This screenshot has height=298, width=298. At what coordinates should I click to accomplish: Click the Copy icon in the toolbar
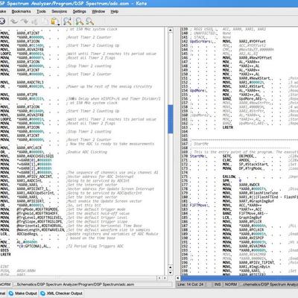(x=45, y=22)
